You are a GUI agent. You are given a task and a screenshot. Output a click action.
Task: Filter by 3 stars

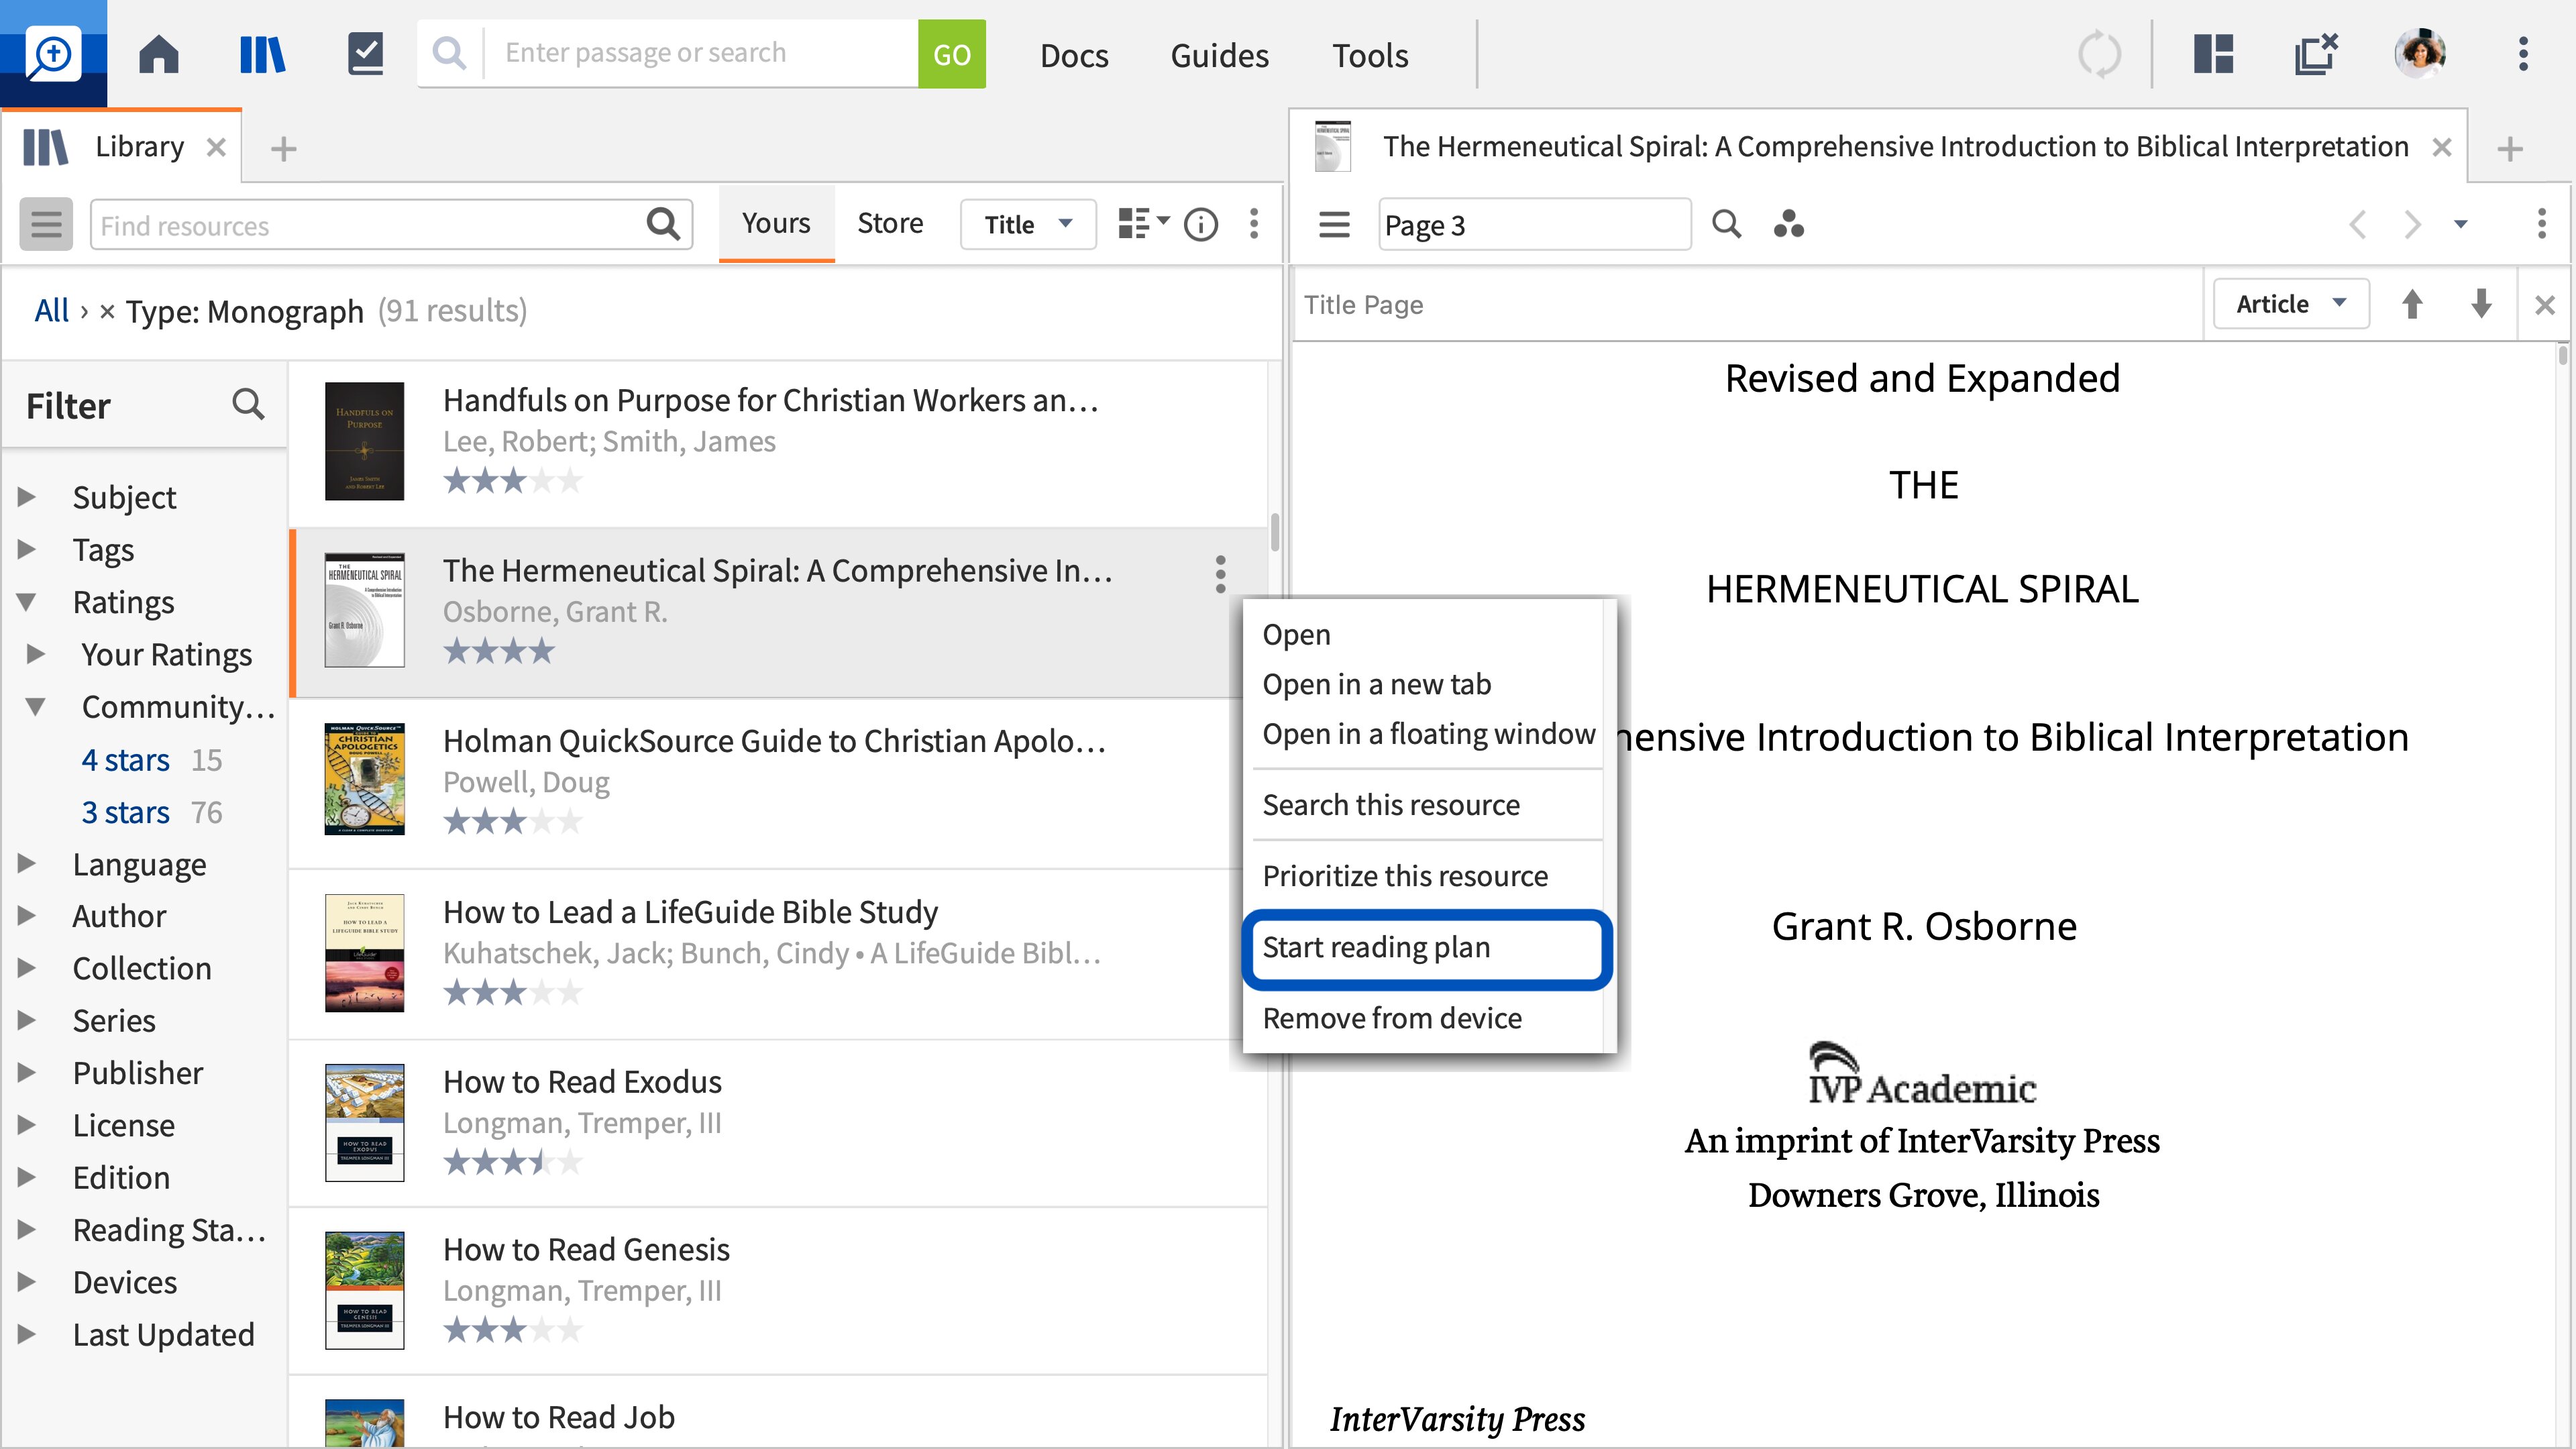click(x=125, y=812)
